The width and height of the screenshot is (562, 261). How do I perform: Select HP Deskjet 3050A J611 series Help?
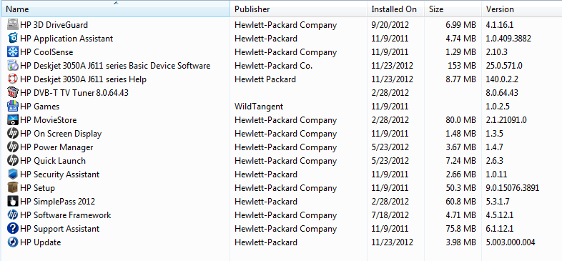83,79
